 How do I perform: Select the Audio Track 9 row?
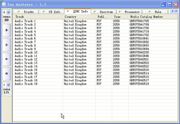click(x=95, y=49)
